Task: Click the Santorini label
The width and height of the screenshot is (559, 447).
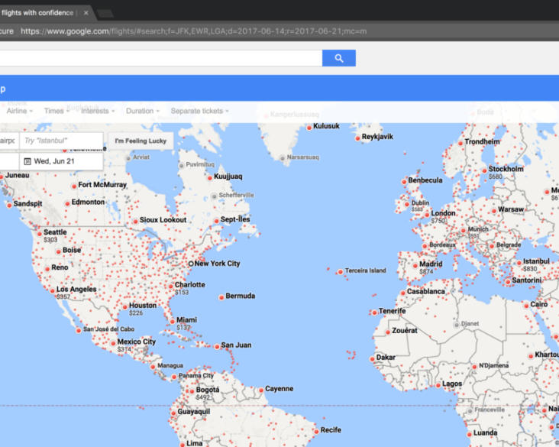Action: [527, 280]
